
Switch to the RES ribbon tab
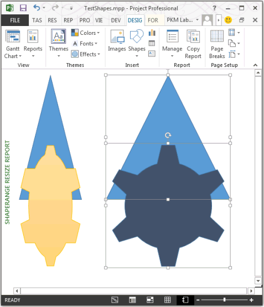point(52,20)
